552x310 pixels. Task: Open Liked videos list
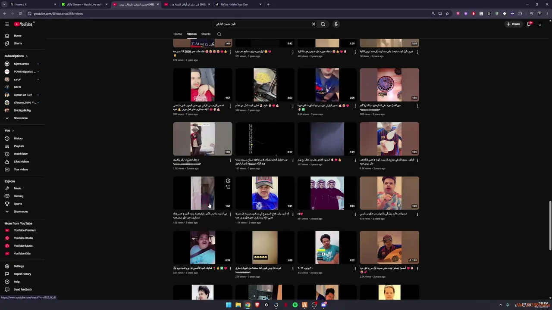21,161
